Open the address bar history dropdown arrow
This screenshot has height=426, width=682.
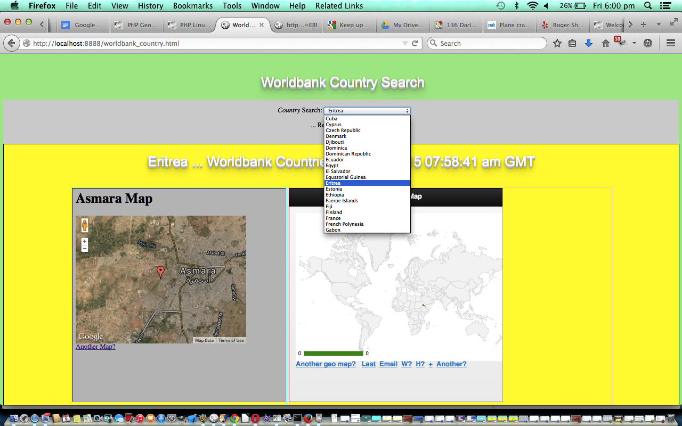click(405, 43)
